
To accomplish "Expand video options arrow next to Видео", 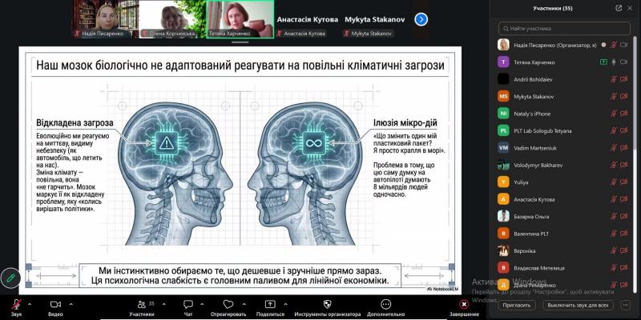I will coord(71,305).
